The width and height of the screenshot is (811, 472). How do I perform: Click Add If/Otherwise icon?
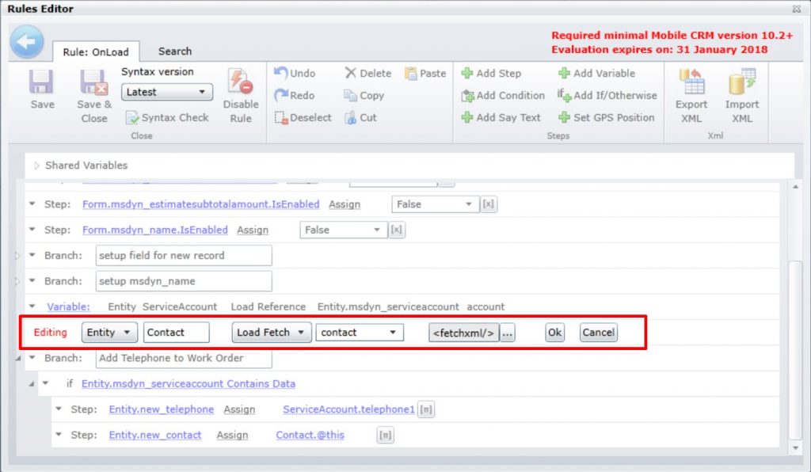click(x=600, y=95)
